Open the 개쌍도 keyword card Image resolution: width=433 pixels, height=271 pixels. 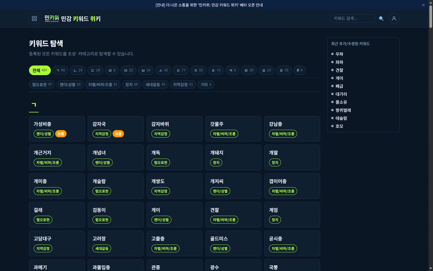(x=174, y=186)
